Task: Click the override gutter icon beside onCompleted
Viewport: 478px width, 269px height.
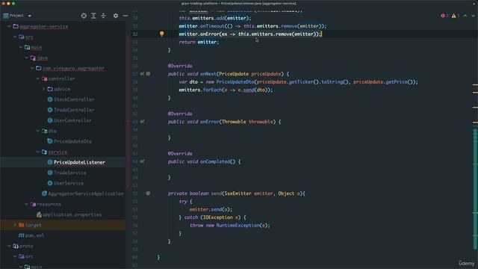Action: pos(142,161)
